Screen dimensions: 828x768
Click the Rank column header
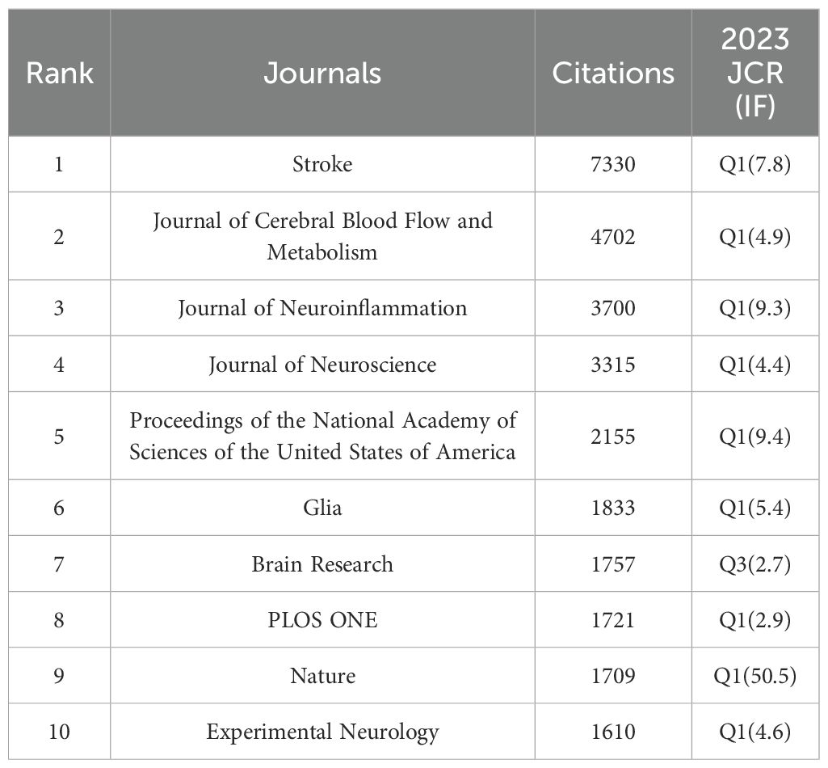point(59,73)
